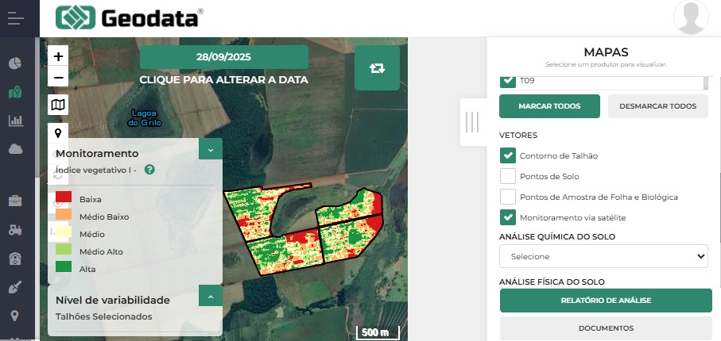
Task: Open Análise Química do Solo dropdown
Action: (x=604, y=256)
